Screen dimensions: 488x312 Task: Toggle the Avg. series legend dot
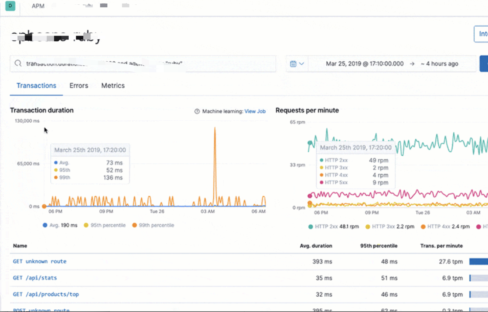point(45,225)
